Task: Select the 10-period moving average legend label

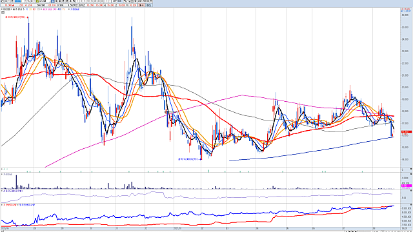Action: [26, 9]
